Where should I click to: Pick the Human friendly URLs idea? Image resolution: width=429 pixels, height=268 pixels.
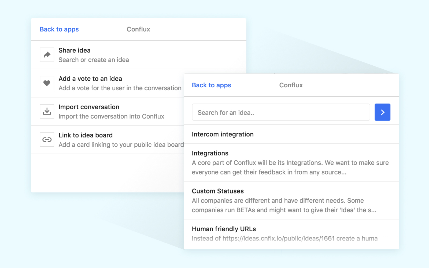224,229
